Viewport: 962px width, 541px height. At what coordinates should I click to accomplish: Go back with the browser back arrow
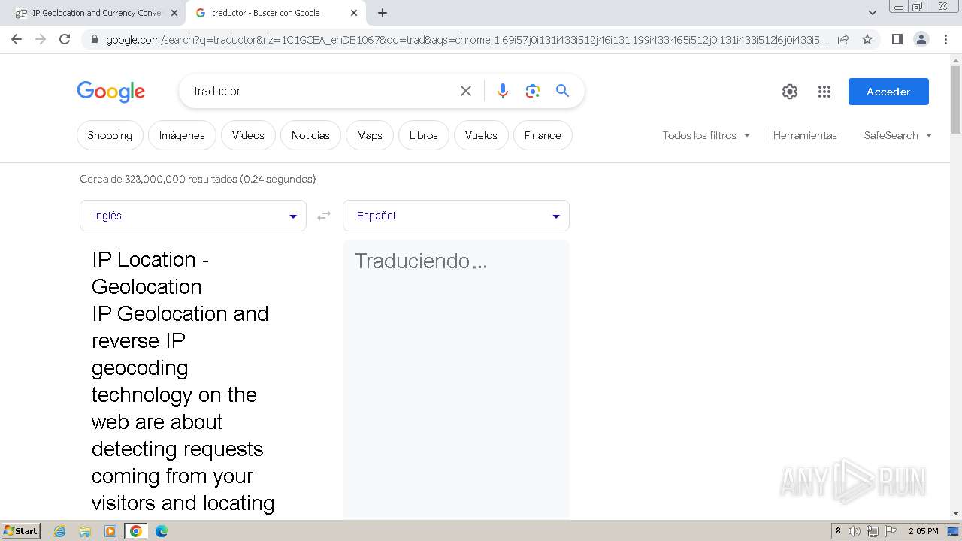(x=17, y=39)
